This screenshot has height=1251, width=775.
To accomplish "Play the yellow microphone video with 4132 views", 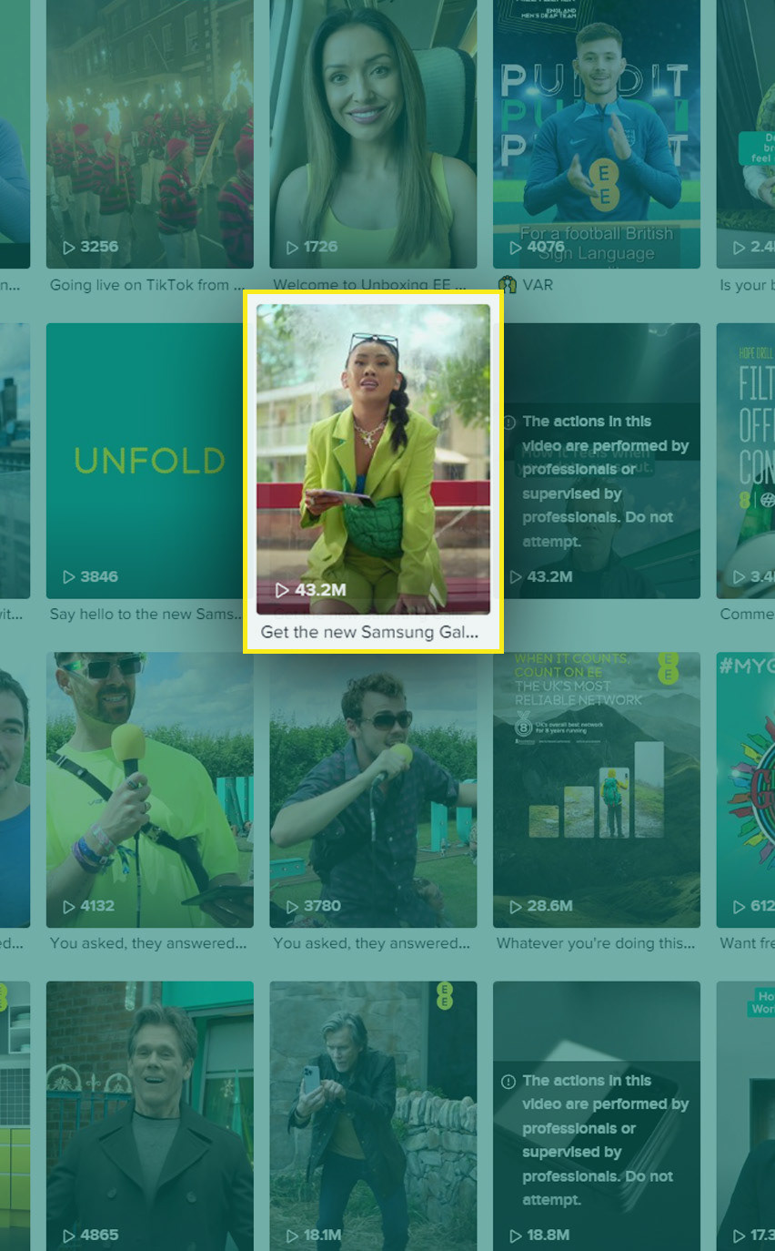I will pyautogui.click(x=150, y=789).
